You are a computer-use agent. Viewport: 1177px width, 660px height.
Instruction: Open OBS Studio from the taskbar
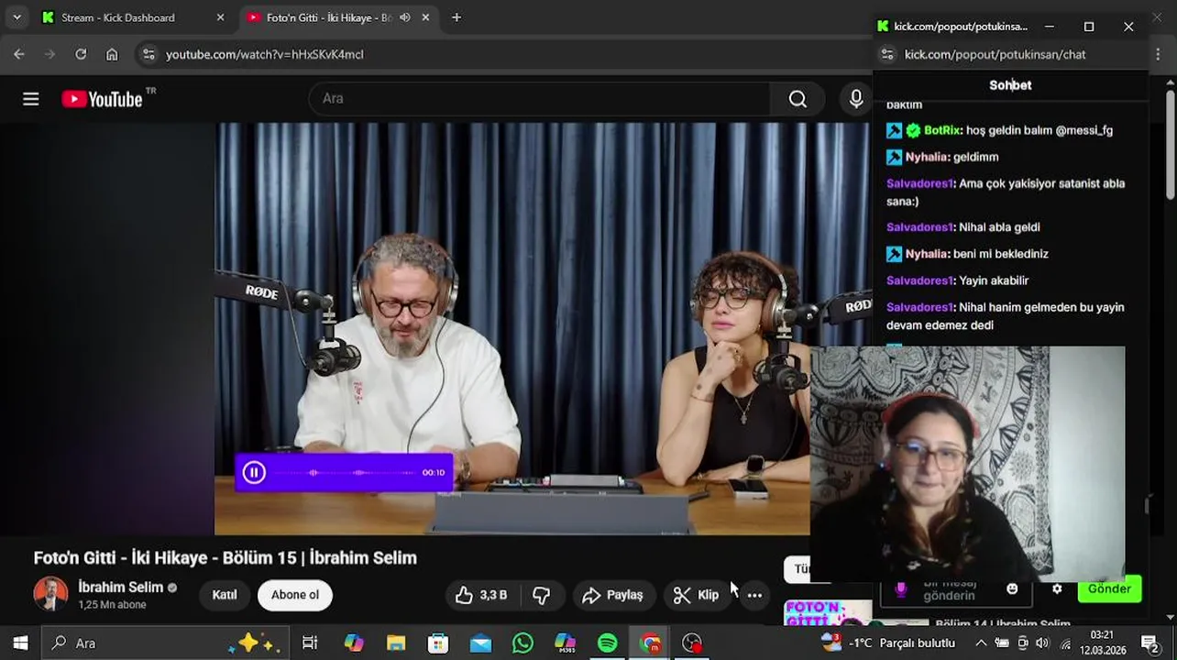tap(692, 643)
